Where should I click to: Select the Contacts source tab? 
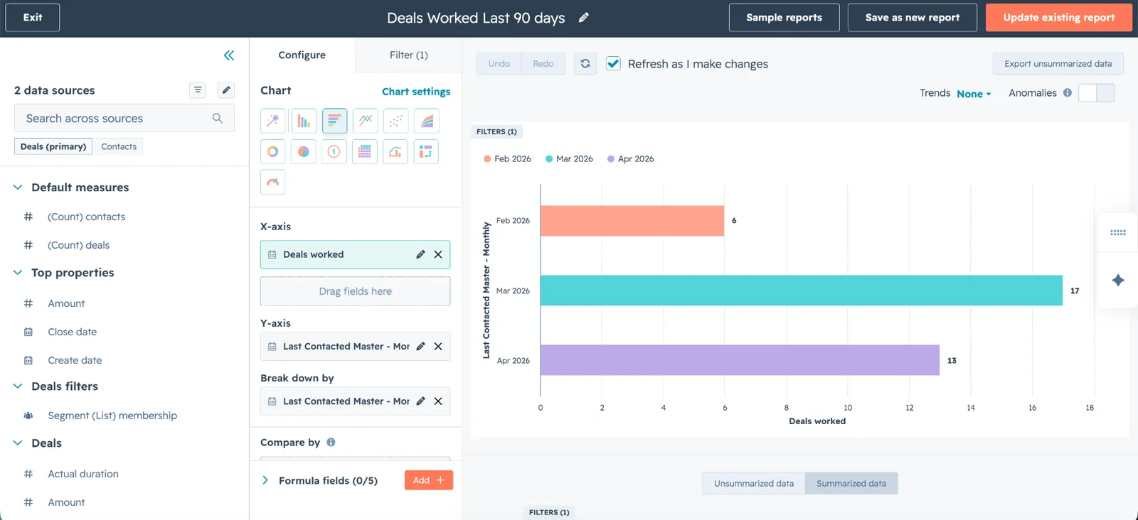(x=119, y=146)
